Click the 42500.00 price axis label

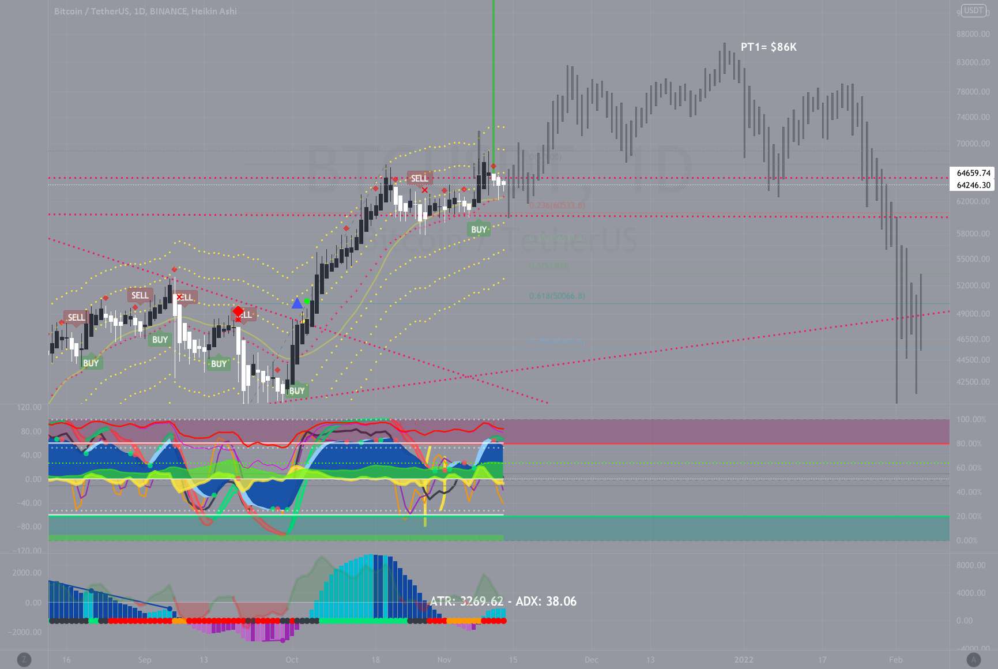pos(973,382)
